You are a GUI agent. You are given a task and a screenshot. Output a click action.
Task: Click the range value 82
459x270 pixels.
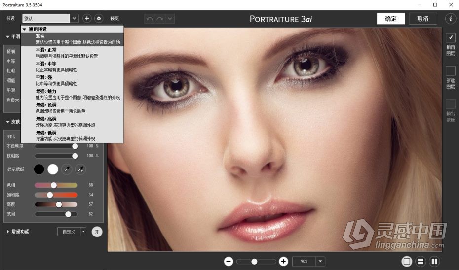click(91, 214)
